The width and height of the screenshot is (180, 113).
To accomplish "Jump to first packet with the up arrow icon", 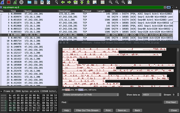I will click(x=82, y=2).
